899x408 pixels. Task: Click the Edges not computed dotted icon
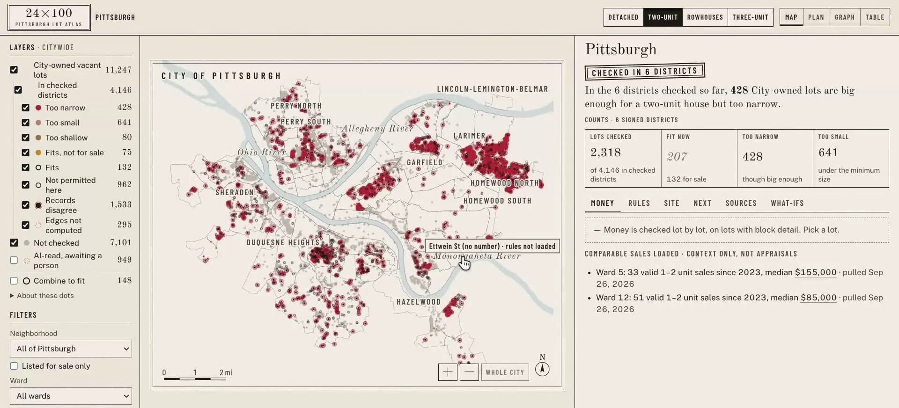point(38,226)
